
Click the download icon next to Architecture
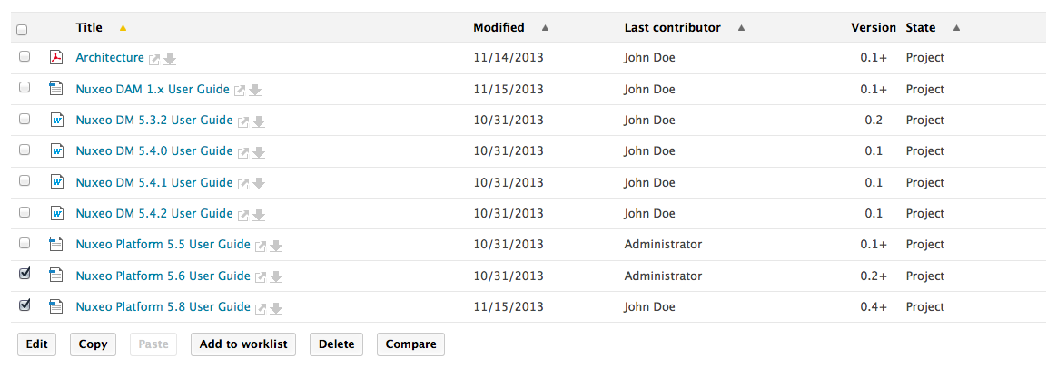click(x=170, y=59)
